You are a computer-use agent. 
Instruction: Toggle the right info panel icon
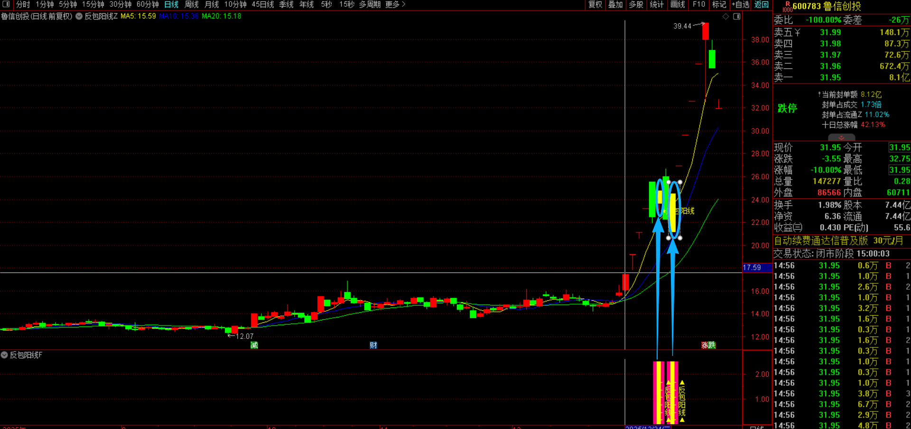(x=736, y=17)
